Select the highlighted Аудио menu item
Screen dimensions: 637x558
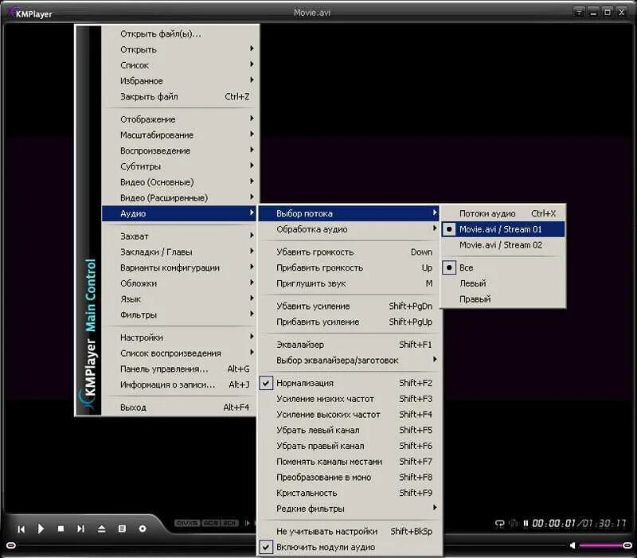pyautogui.click(x=178, y=213)
